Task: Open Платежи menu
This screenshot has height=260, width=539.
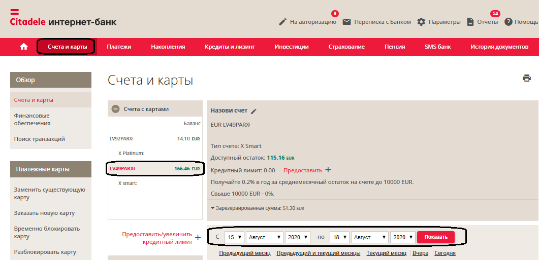Action: [x=119, y=47]
